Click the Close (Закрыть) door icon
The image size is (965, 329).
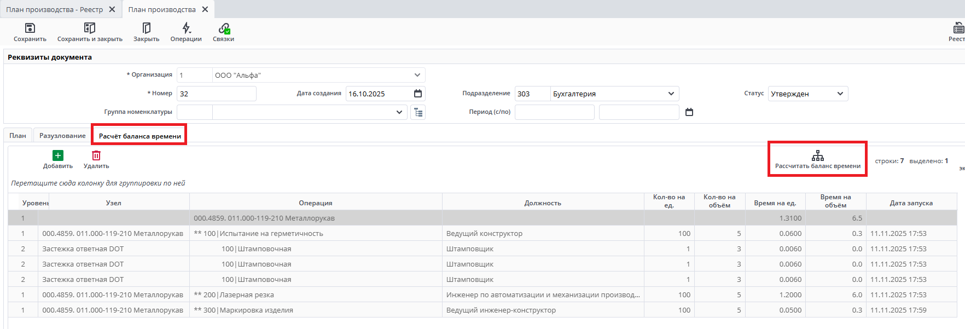[146, 28]
